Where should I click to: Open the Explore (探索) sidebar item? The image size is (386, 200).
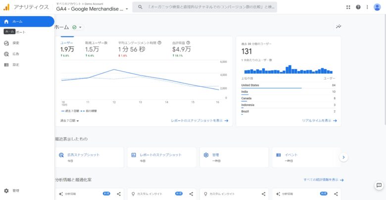[x=27, y=43]
